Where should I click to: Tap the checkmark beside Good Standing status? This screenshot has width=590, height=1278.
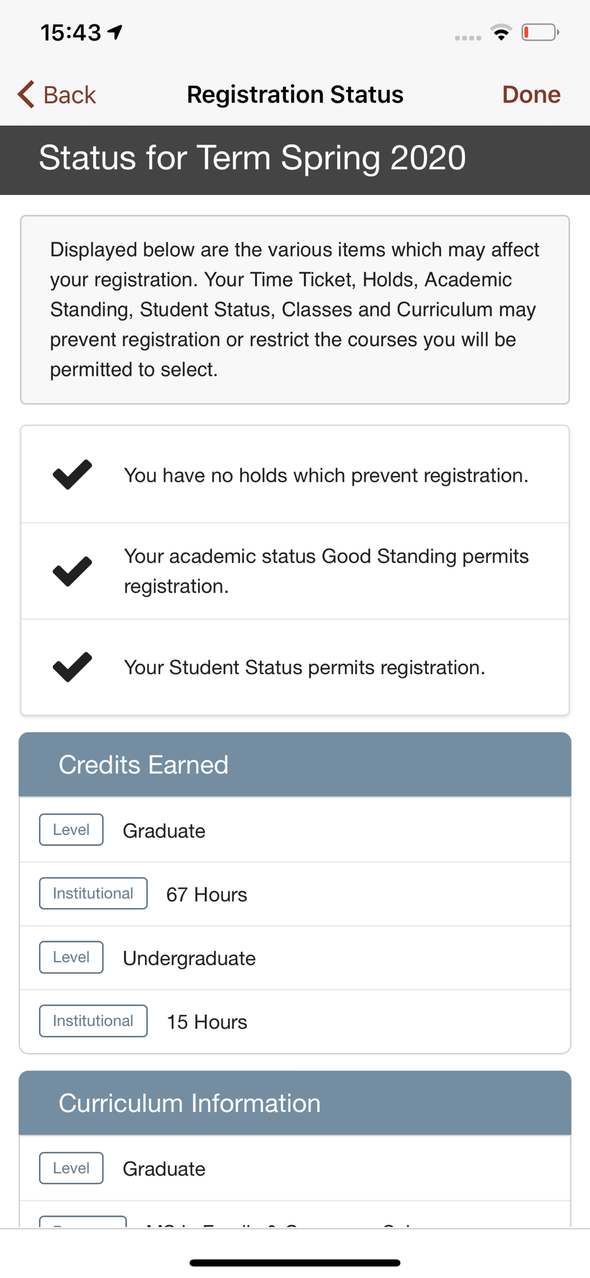pos(72,571)
